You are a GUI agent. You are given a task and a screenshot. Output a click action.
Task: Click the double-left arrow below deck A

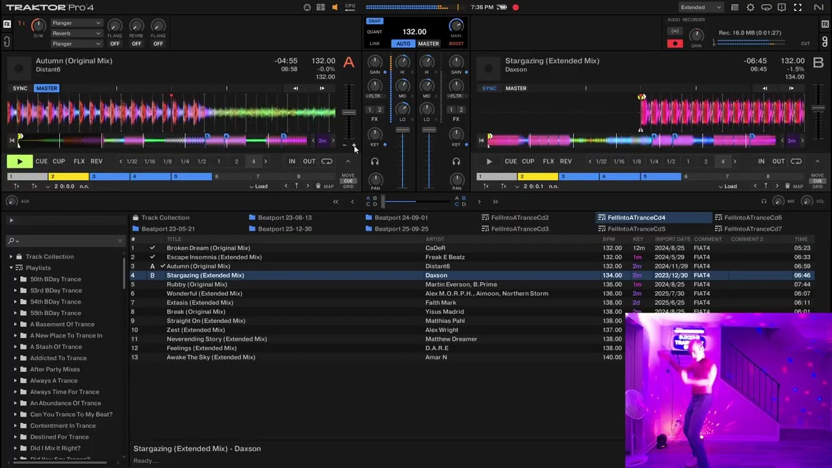coord(335,202)
